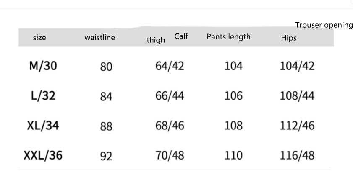The image size is (353, 175).
Task: Click the "size" column header
Action: coord(39,38)
